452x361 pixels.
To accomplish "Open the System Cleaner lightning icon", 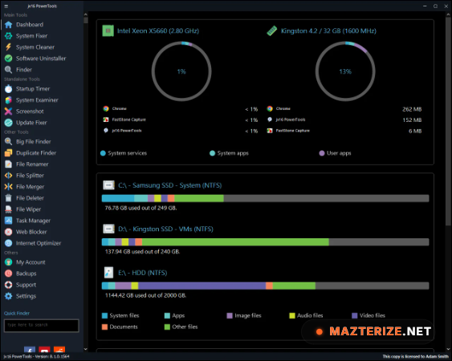I will pyautogui.click(x=8, y=47).
